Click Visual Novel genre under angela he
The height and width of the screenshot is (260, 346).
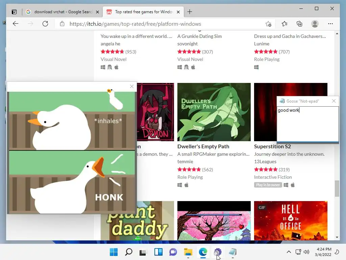(114, 59)
